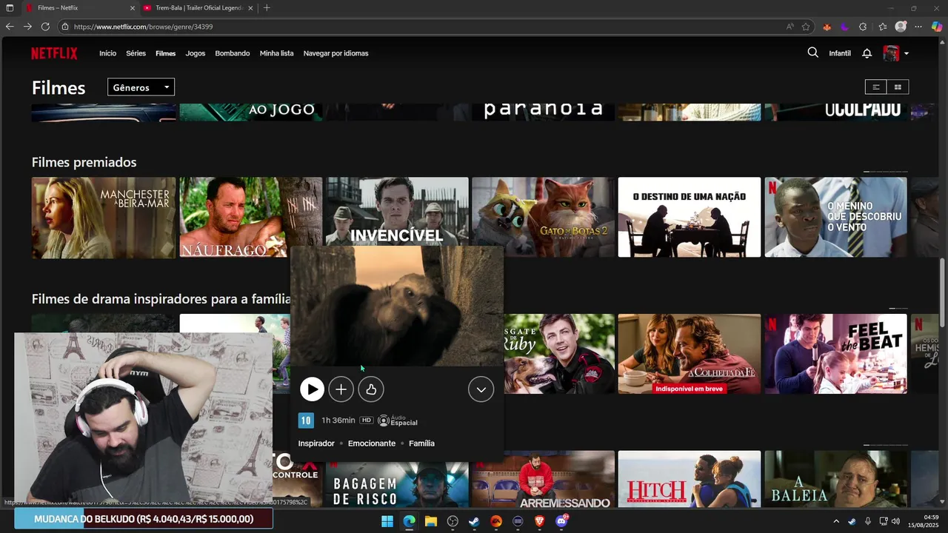Open the Resgate de Ruby card
This screenshot has width=948, height=533.
coord(559,354)
